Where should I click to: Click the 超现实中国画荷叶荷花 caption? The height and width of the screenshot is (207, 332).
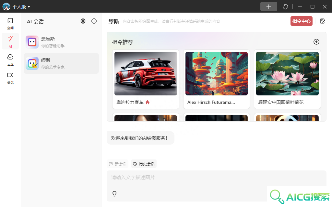(281, 103)
